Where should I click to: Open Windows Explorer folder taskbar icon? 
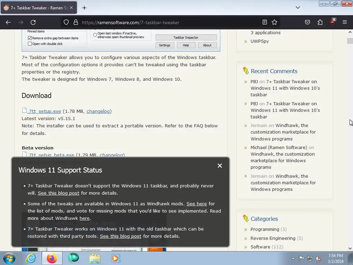tap(95, 258)
